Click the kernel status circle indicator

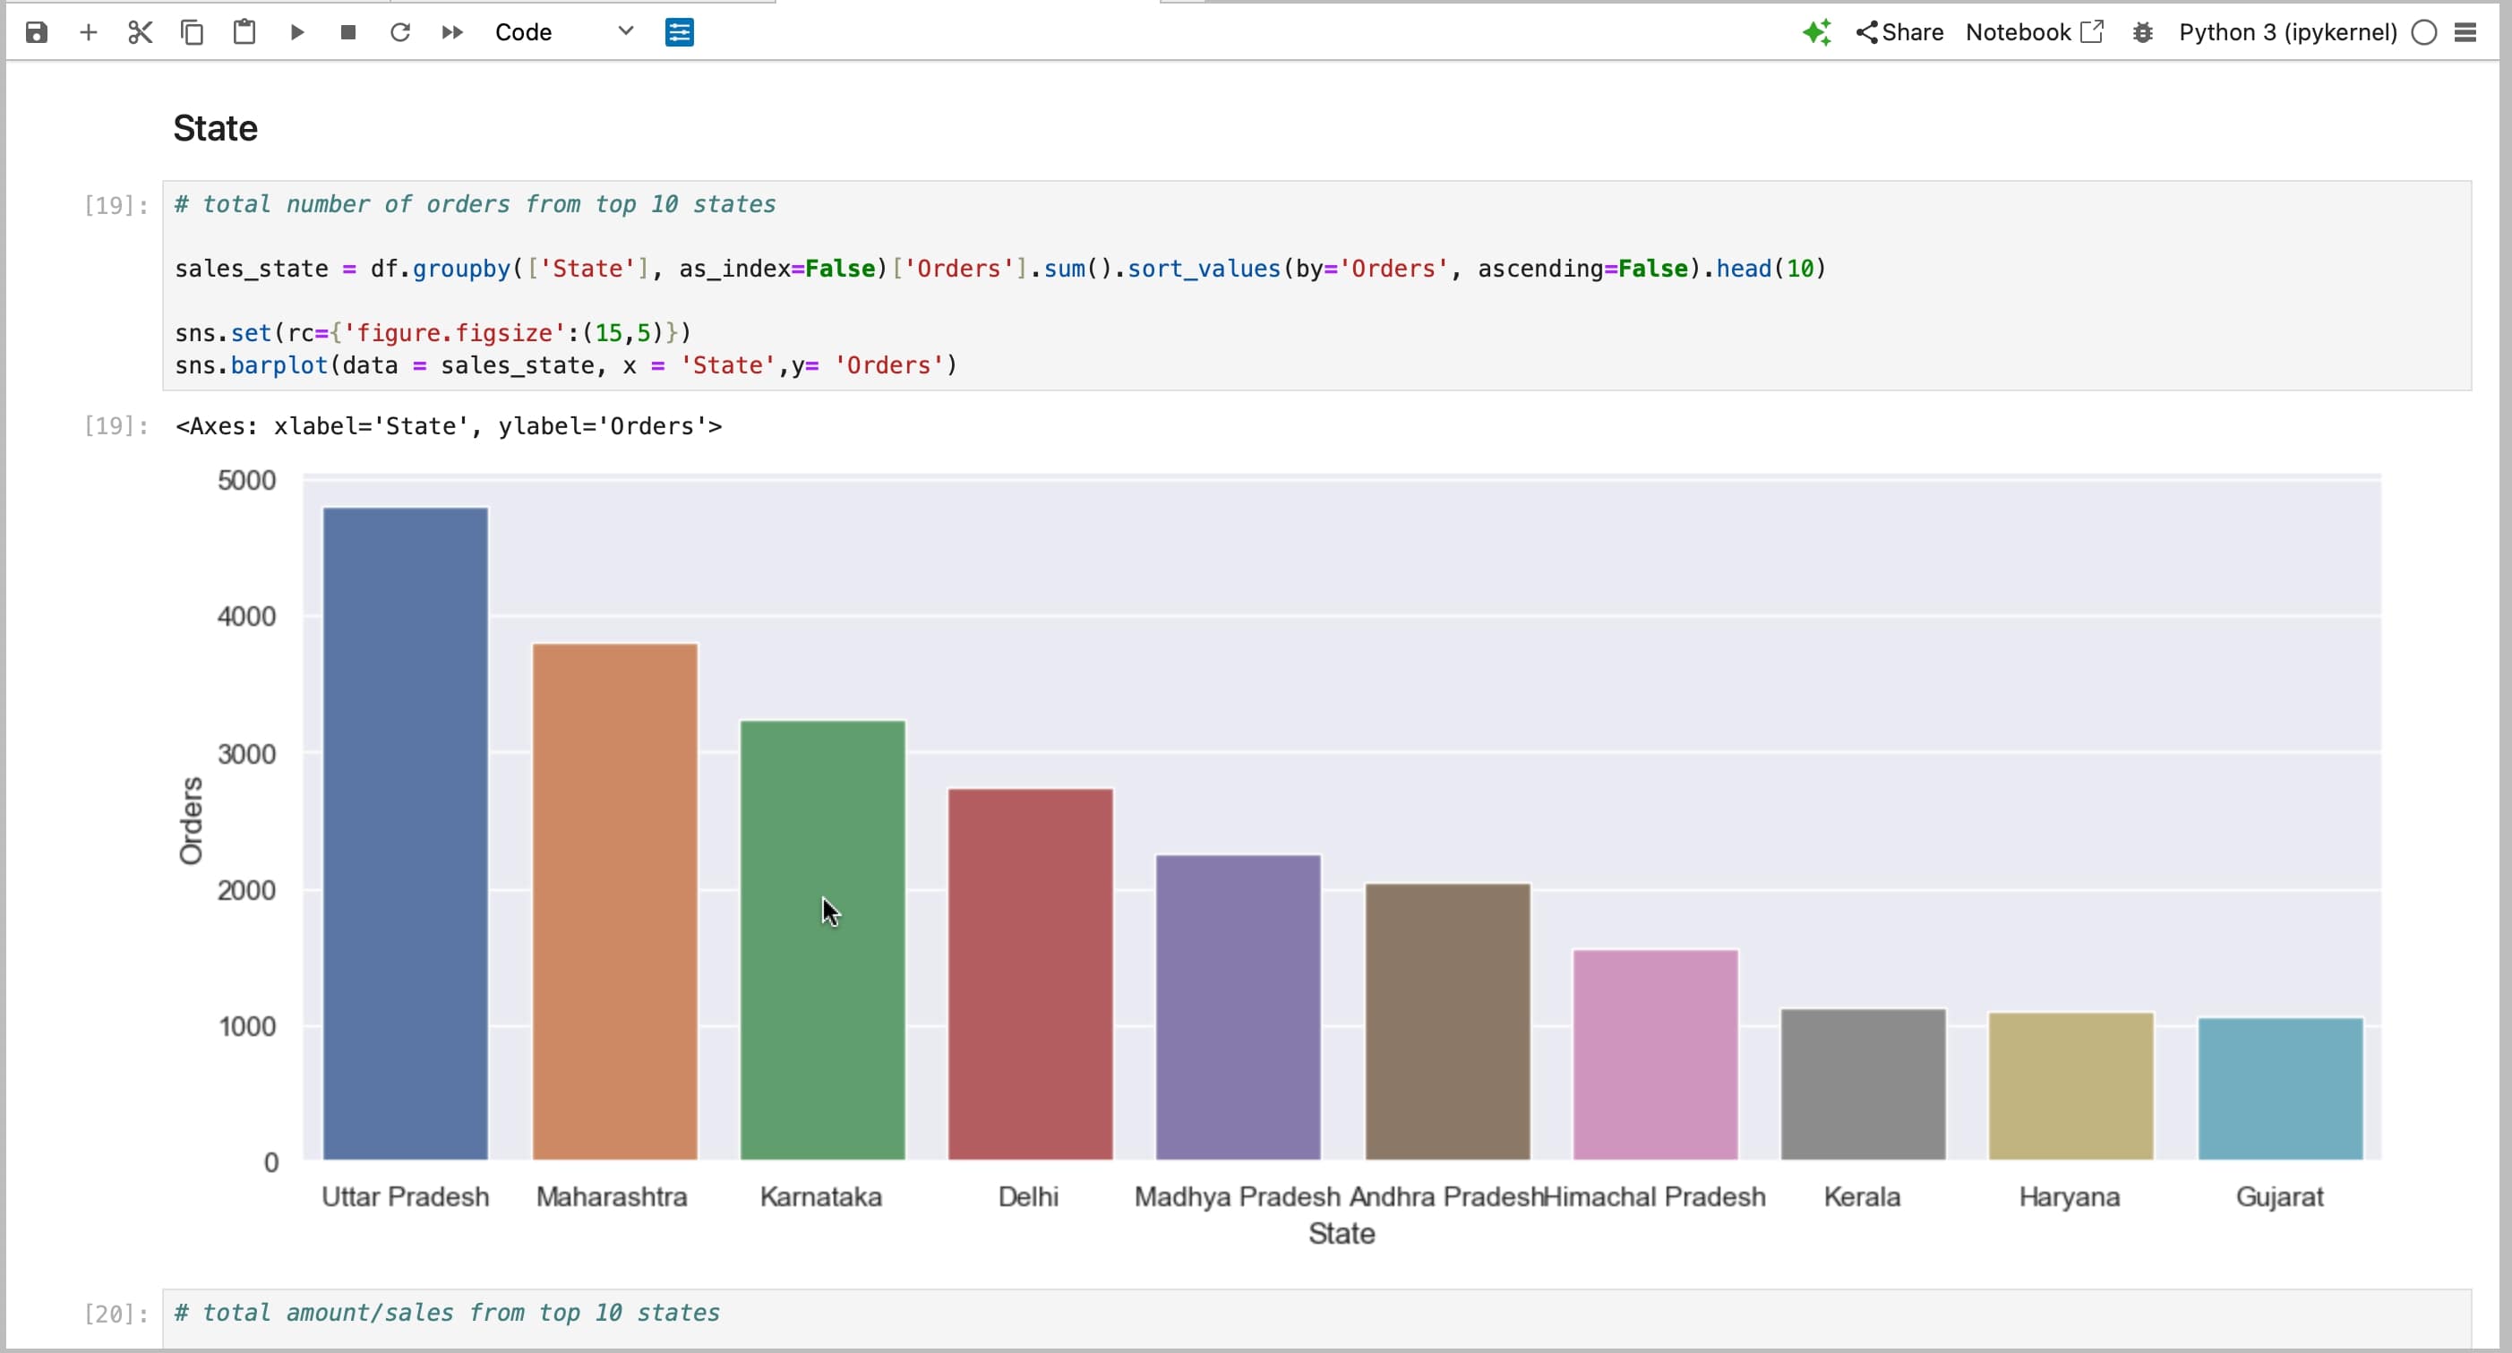coord(2424,32)
